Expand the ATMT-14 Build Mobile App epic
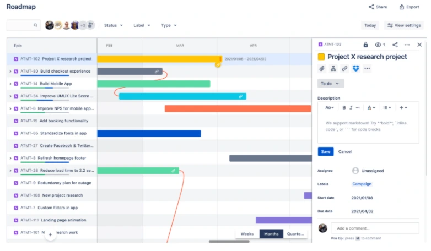 click(10, 84)
